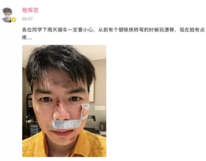Click the blank area beside the photo
206x161 pixels.
(x=155, y=100)
